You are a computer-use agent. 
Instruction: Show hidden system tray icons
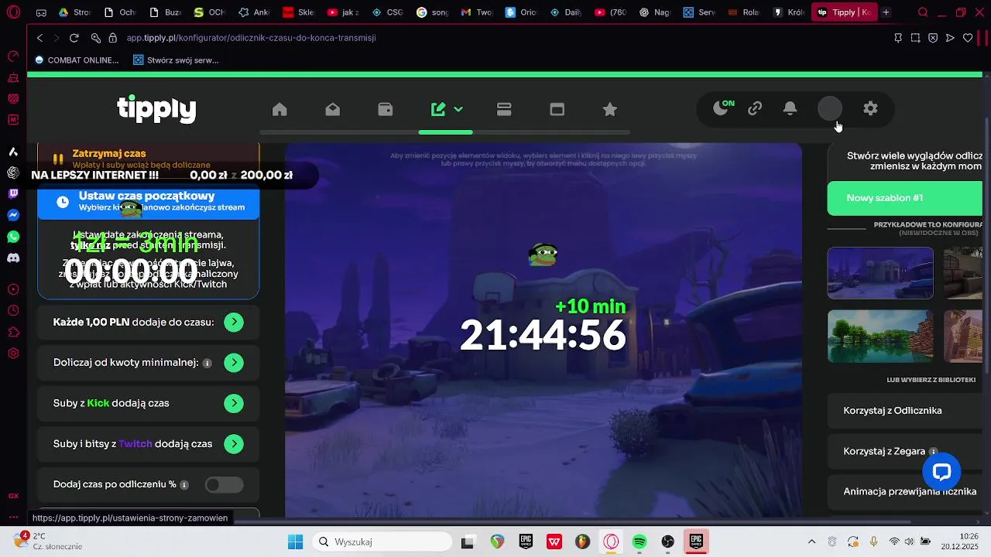click(811, 542)
